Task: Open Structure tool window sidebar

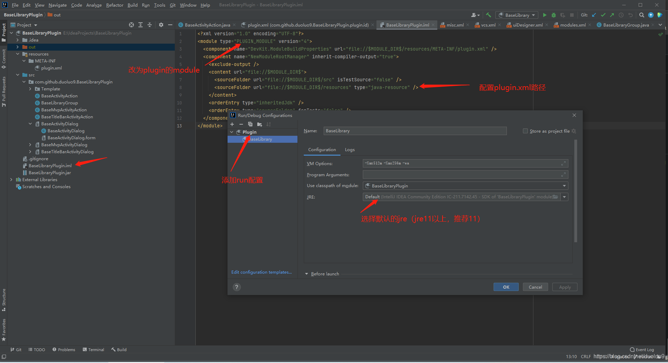Action: [x=4, y=300]
